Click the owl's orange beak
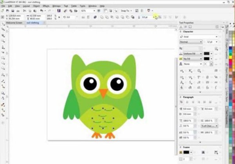The image size is (235, 164). [x=103, y=93]
